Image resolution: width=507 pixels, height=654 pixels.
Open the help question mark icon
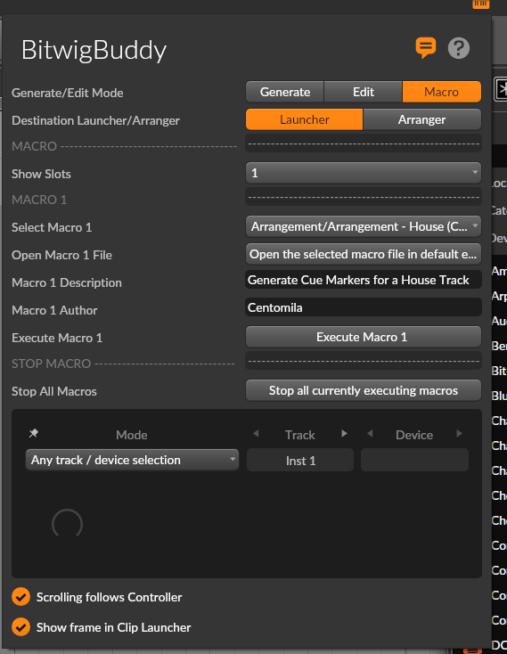coord(459,48)
